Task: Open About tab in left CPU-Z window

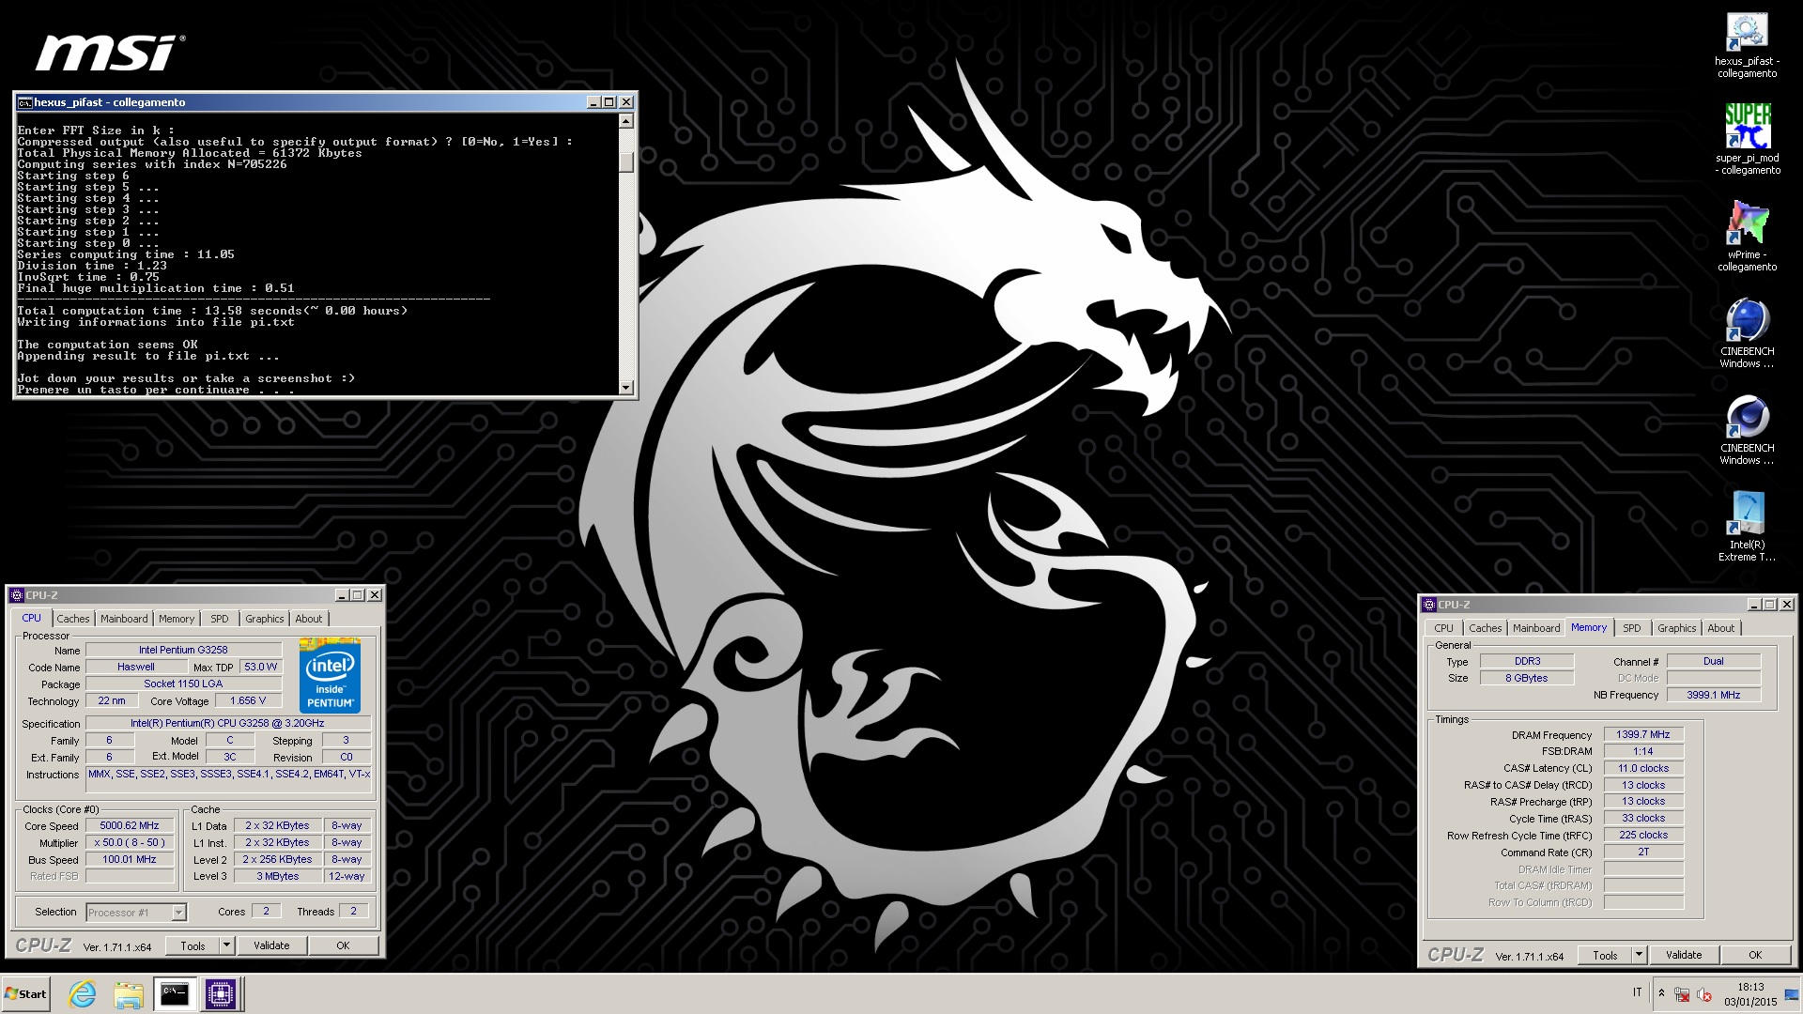Action: coord(309,619)
